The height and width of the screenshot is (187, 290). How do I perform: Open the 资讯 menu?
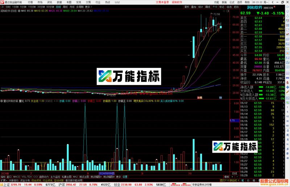[50, 2]
